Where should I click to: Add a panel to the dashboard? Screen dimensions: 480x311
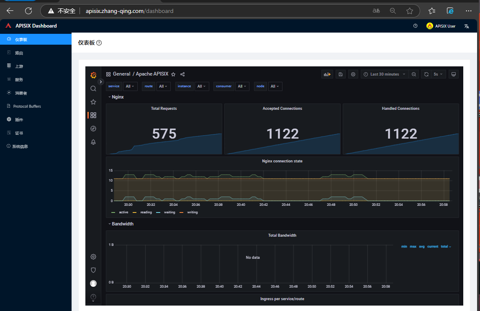click(x=327, y=74)
